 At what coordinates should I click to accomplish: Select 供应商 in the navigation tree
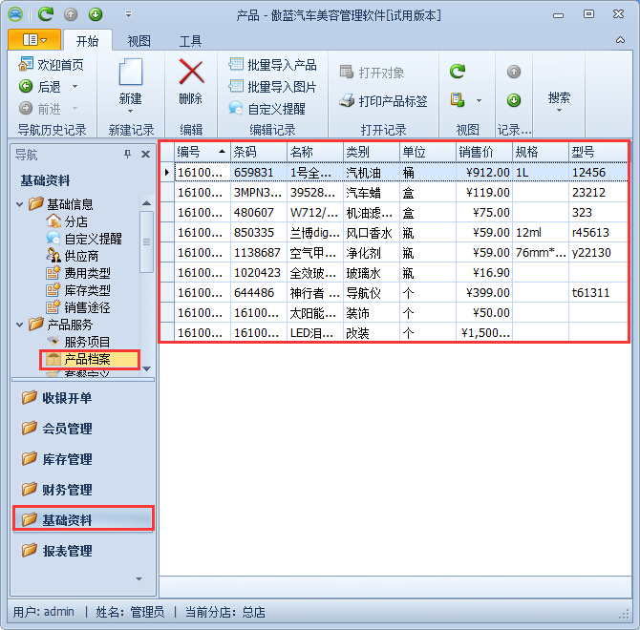coord(80,256)
